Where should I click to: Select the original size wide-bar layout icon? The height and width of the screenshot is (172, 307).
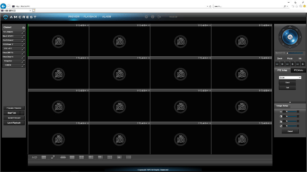(63, 157)
